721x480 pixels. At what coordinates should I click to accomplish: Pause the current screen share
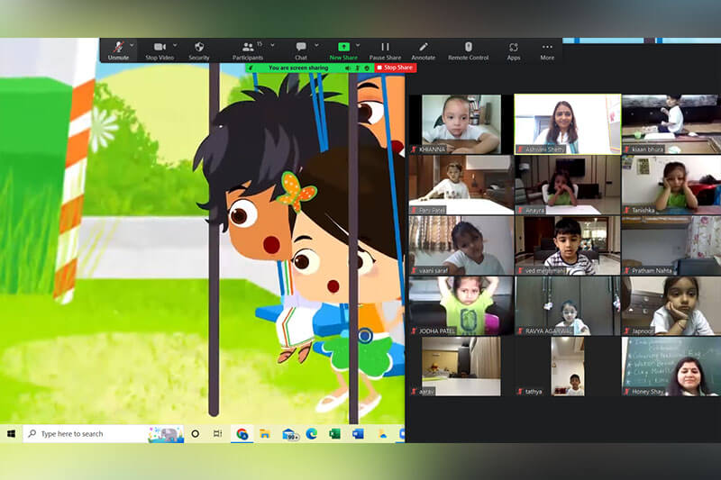click(x=386, y=50)
